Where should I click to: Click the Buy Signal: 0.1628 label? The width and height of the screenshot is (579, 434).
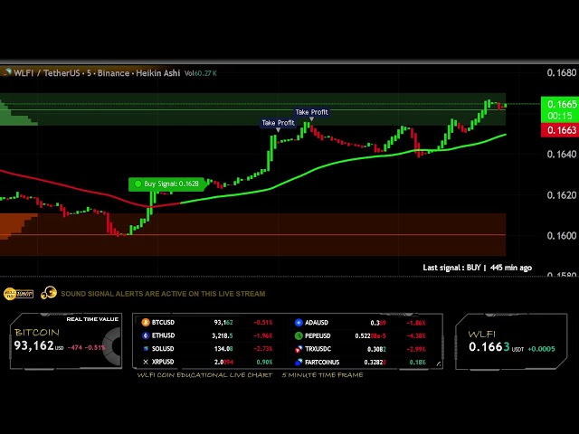click(x=166, y=184)
